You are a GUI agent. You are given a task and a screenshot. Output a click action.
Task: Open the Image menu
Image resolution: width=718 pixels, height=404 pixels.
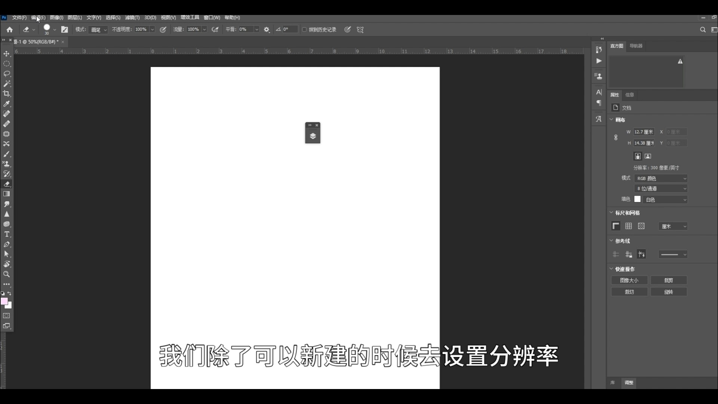(56, 18)
